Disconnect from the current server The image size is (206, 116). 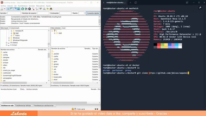tap(33, 9)
